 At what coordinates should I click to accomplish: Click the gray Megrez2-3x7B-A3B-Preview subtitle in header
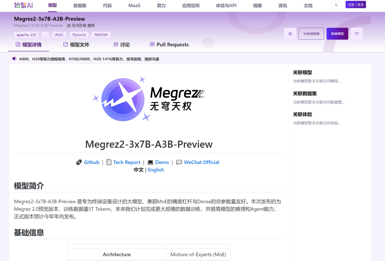click(38, 26)
